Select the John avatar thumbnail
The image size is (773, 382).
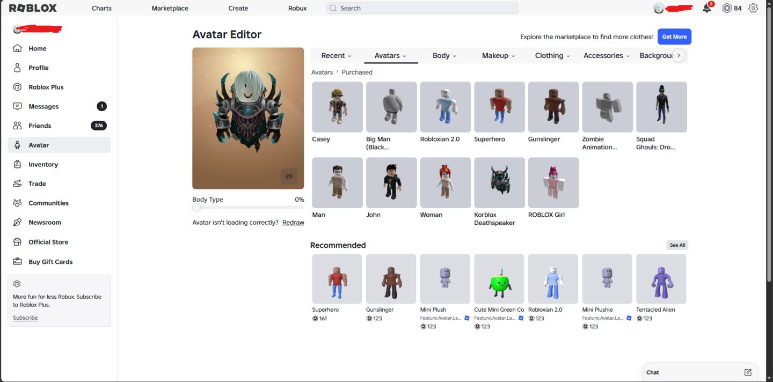point(391,182)
